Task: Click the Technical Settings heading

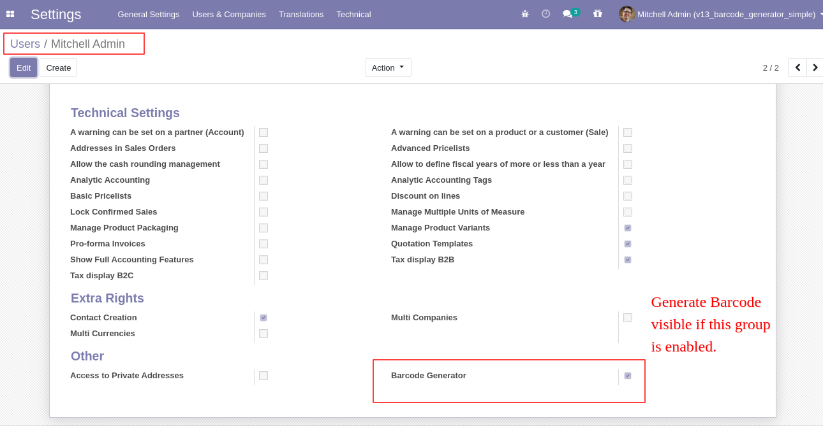Action: point(125,113)
